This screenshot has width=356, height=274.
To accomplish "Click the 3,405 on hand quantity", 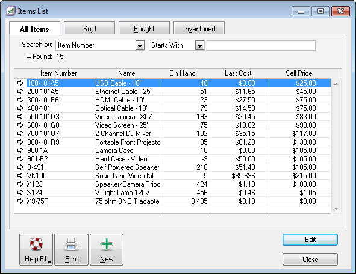I will click(x=199, y=201).
